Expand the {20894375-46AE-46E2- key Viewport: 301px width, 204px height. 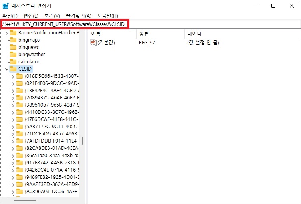(13, 98)
